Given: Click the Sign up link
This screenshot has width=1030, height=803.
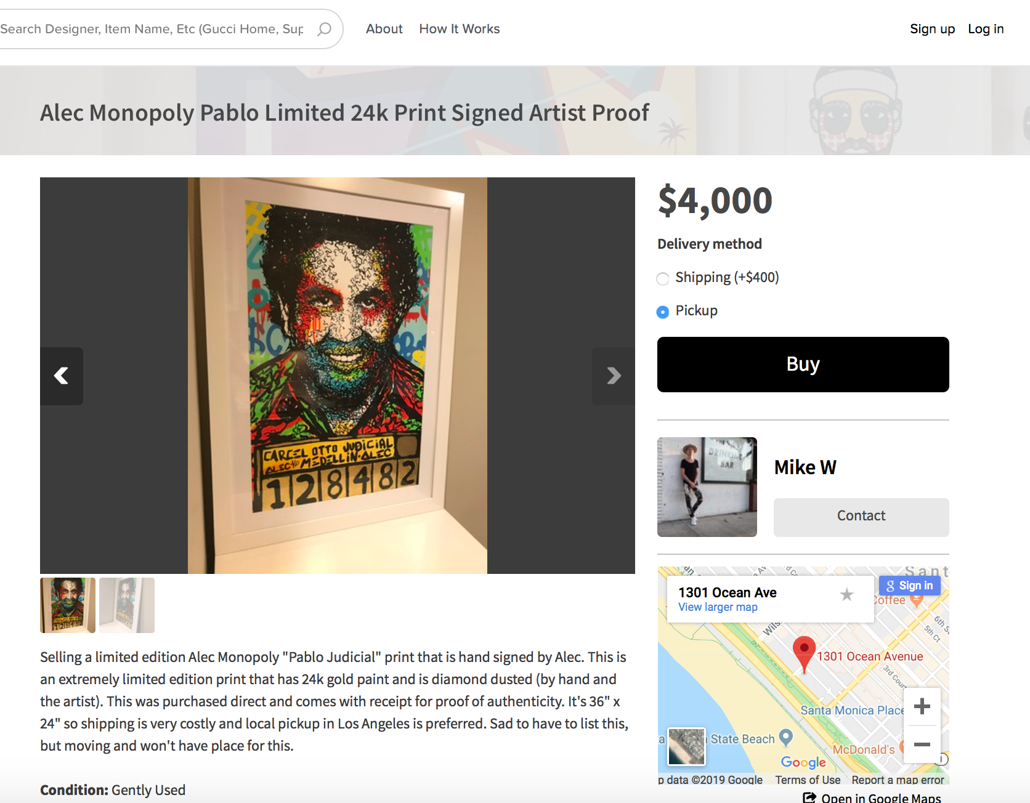Looking at the screenshot, I should [x=932, y=29].
